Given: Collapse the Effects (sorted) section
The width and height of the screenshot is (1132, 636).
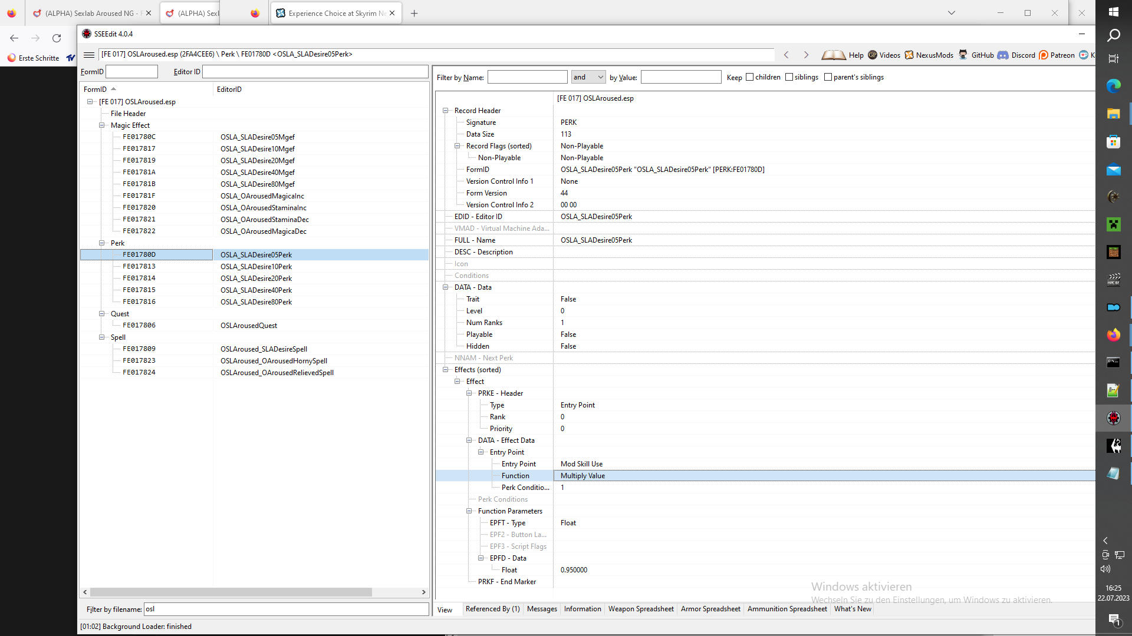Looking at the screenshot, I should 446,369.
